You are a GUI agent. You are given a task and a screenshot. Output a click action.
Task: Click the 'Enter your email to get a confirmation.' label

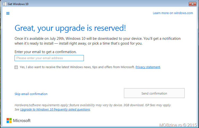[46, 52]
